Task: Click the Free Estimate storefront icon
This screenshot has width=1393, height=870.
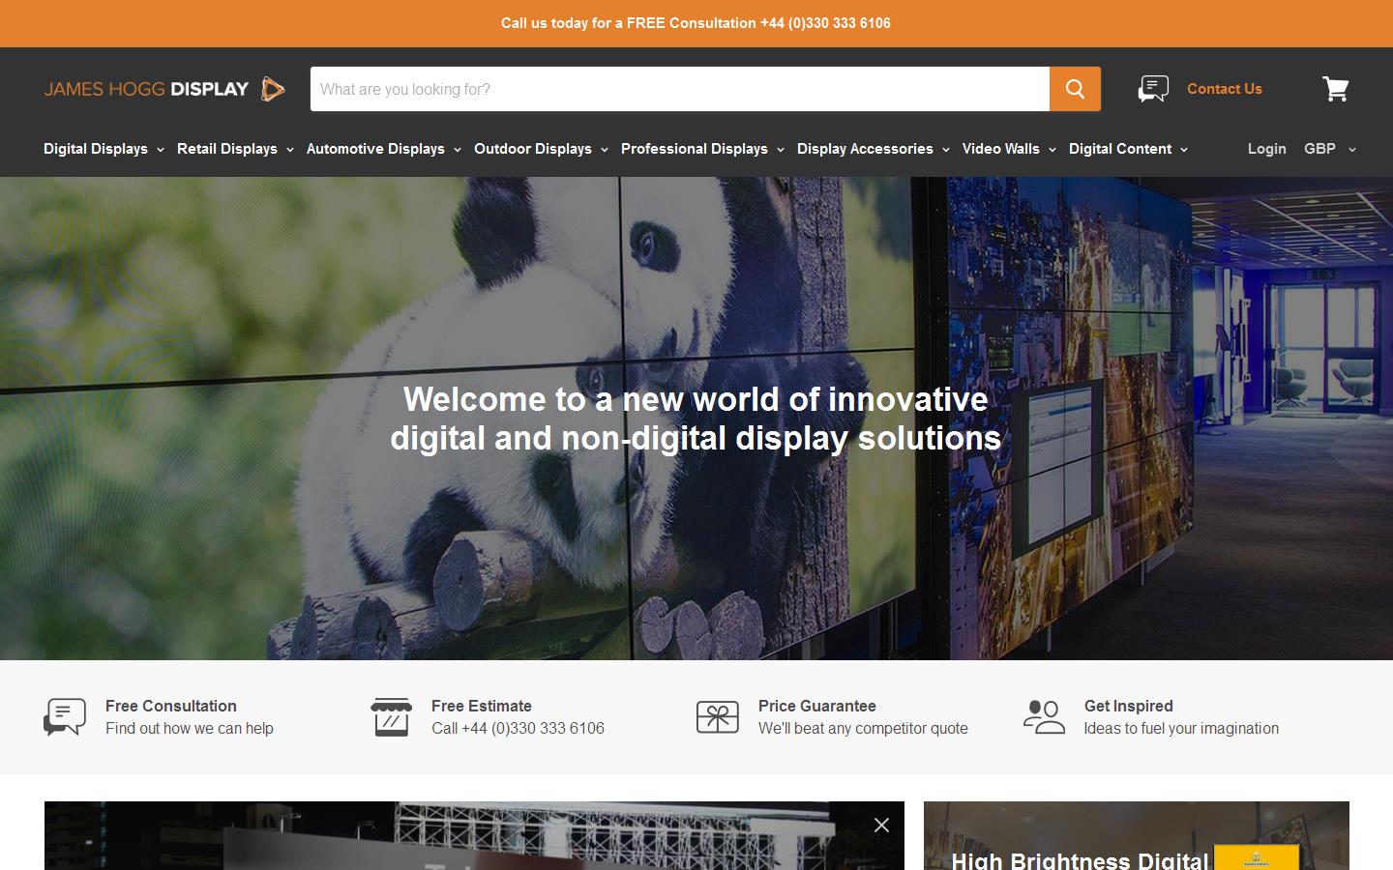Action: pos(391,716)
